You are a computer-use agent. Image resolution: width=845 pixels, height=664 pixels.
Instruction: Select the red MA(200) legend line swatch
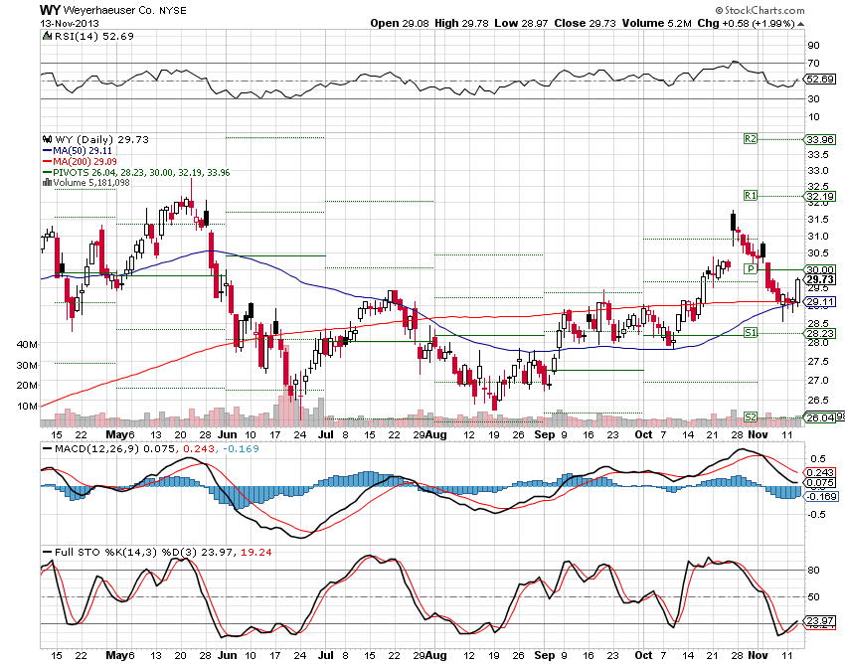click(48, 162)
